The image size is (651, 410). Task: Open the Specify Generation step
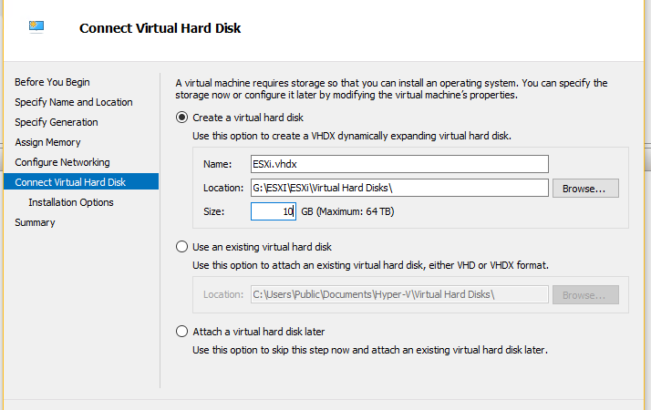coord(56,122)
